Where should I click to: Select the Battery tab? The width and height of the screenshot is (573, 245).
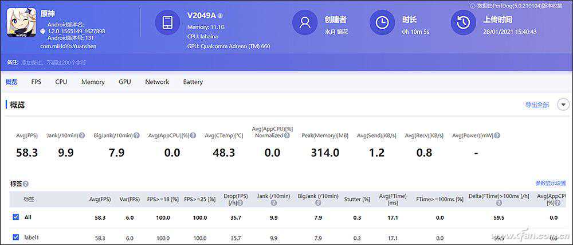(193, 82)
